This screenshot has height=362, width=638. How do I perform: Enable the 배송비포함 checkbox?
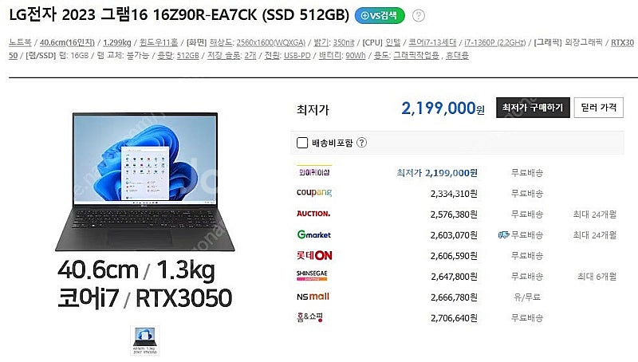click(302, 143)
